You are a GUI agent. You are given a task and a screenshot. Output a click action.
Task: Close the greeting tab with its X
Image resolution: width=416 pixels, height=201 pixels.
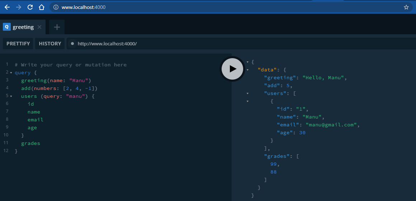(39, 27)
